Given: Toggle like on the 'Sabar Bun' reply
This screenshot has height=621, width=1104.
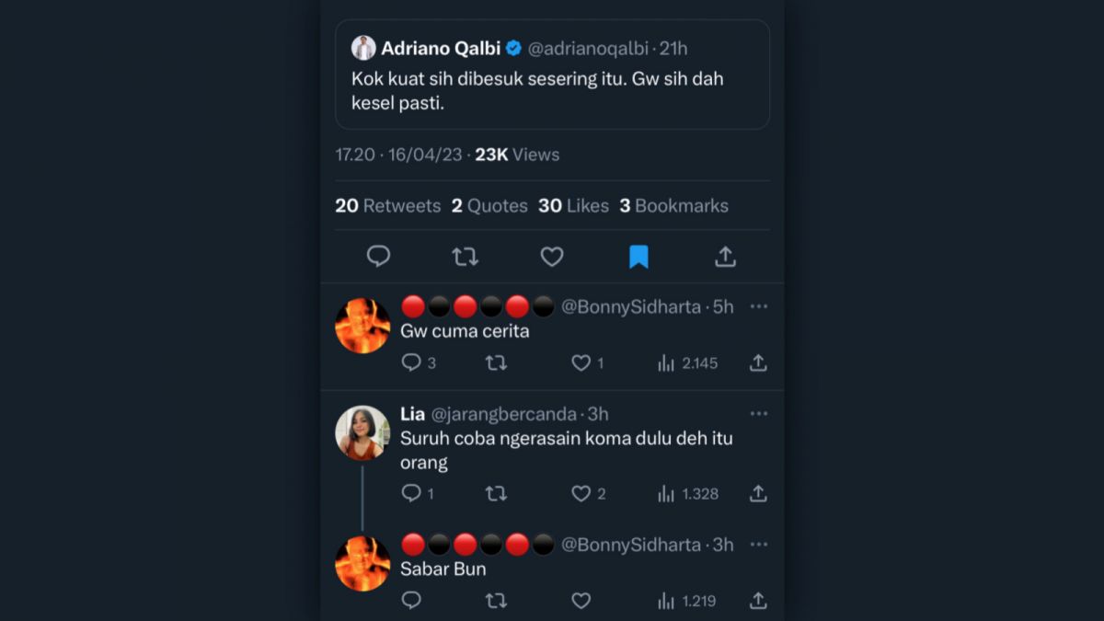Looking at the screenshot, I should pos(581,600).
